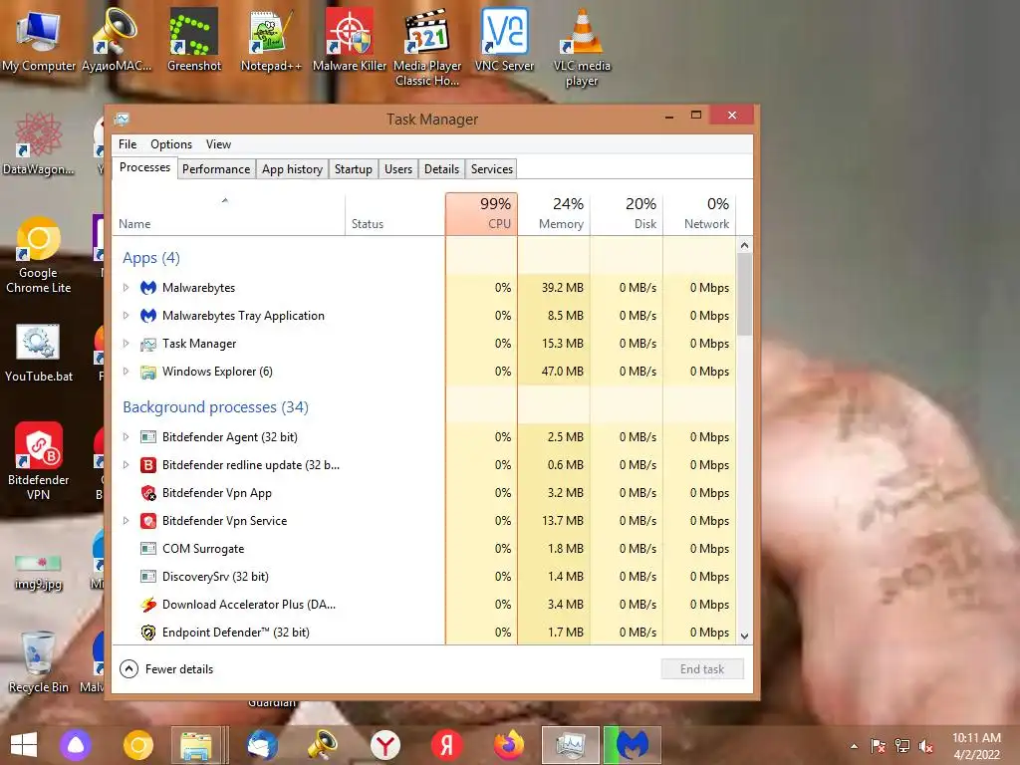Click the scrollbar down arrow
This screenshot has height=765, width=1020.
click(x=745, y=637)
